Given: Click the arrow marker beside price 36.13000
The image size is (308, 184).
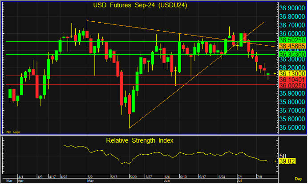Looking at the screenshot, I should click(x=275, y=73).
